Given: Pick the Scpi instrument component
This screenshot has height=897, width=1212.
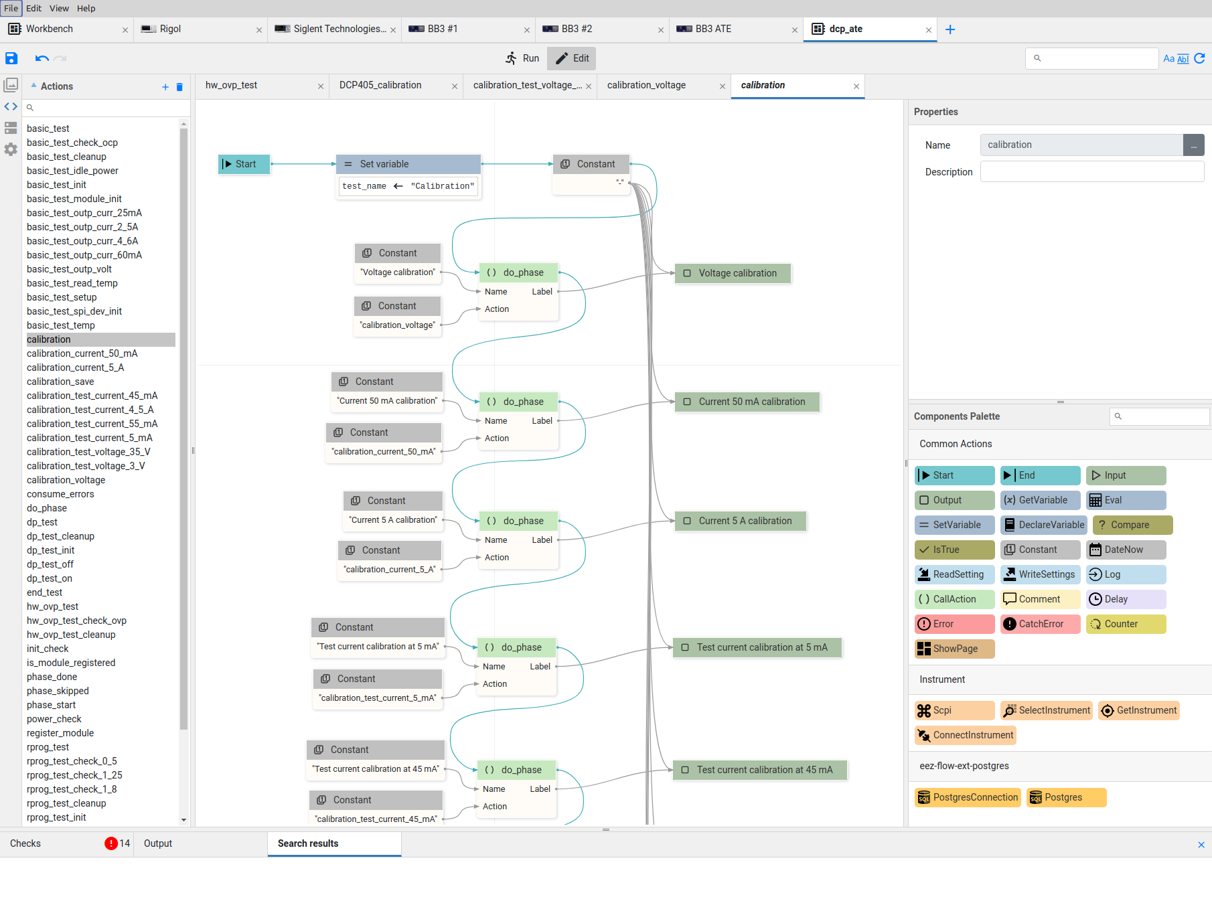Looking at the screenshot, I should click(x=954, y=710).
